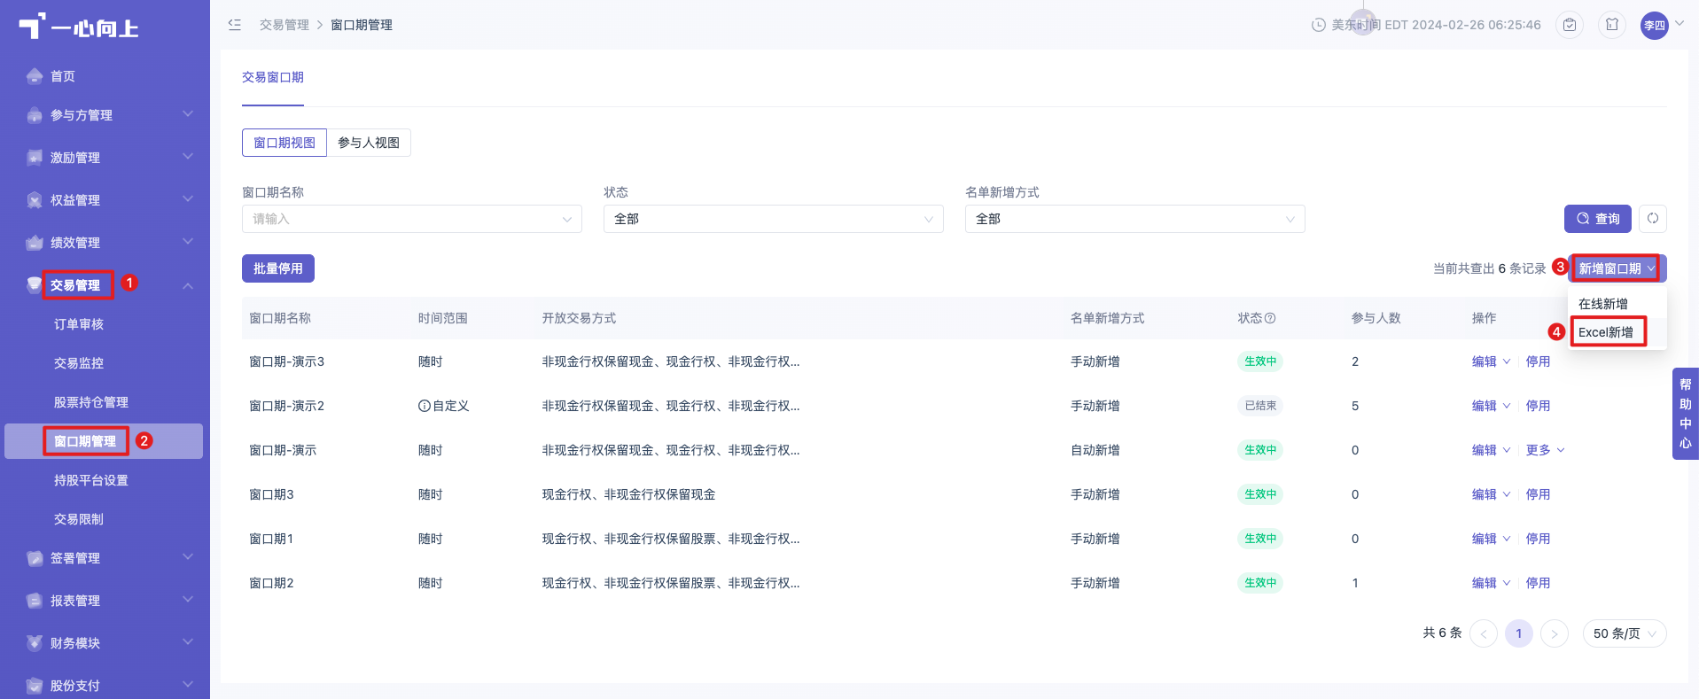Click the 查询 search button

(x=1598, y=219)
